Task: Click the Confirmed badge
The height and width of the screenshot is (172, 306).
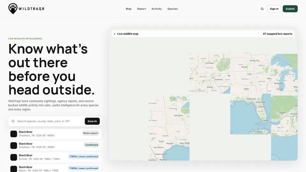Action: click(x=91, y=145)
